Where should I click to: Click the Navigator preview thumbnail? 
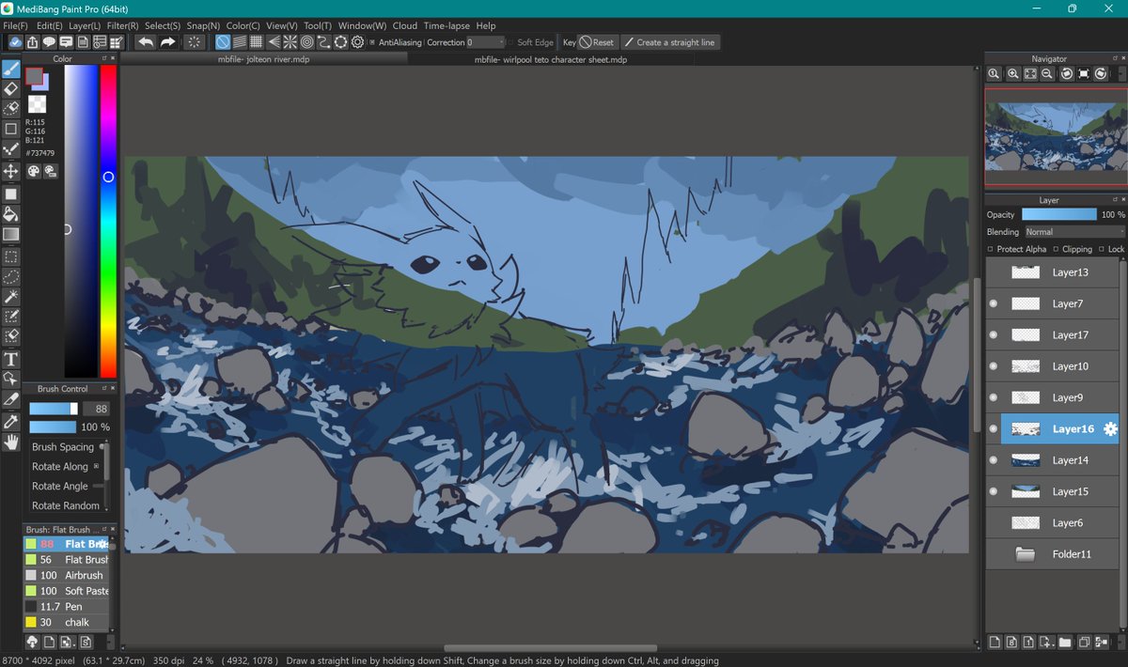point(1055,137)
